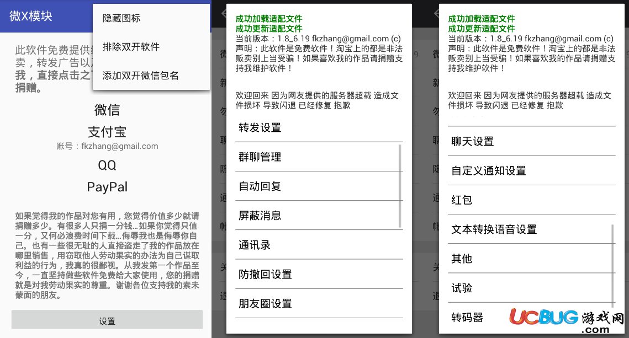Choose 排除双开软件 from the popup menu
The width and height of the screenshot is (629, 338).
151,47
